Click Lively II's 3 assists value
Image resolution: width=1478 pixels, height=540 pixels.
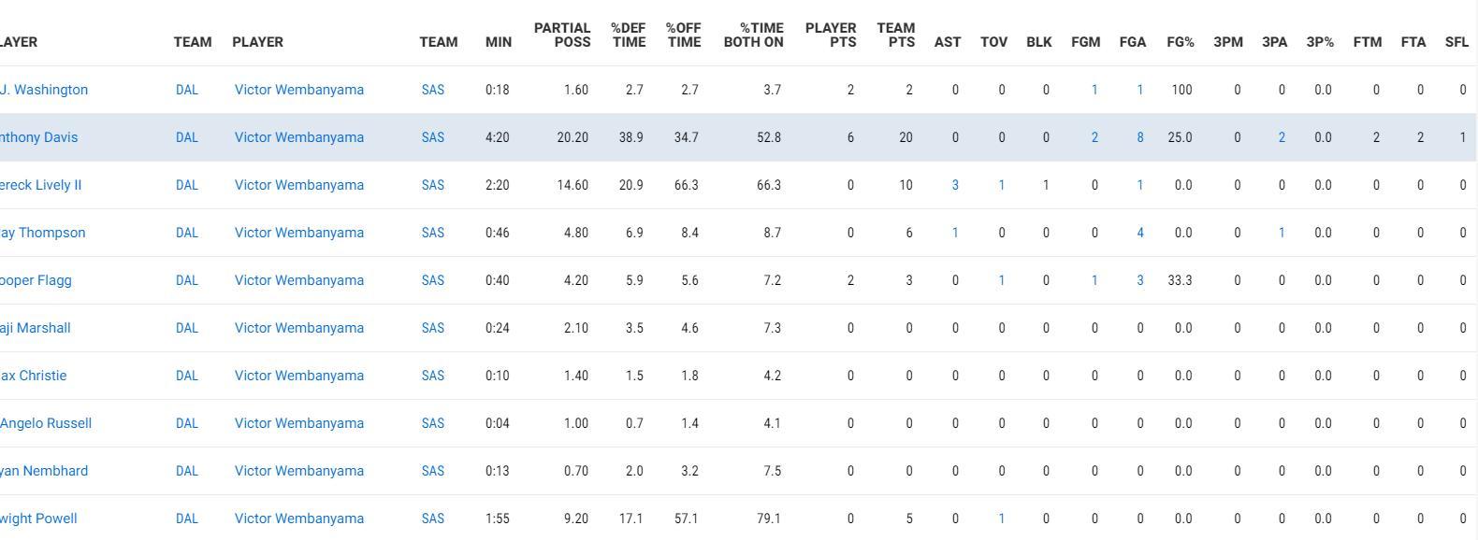[x=955, y=185]
